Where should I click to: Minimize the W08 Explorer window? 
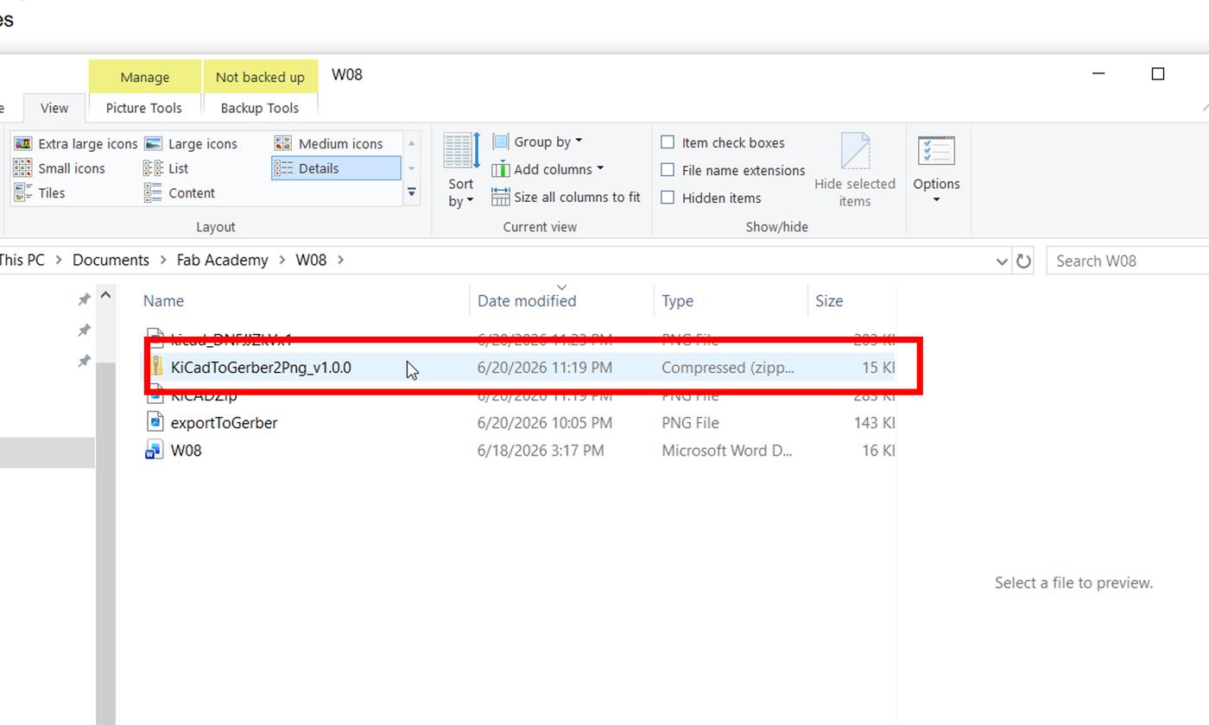click(1098, 74)
